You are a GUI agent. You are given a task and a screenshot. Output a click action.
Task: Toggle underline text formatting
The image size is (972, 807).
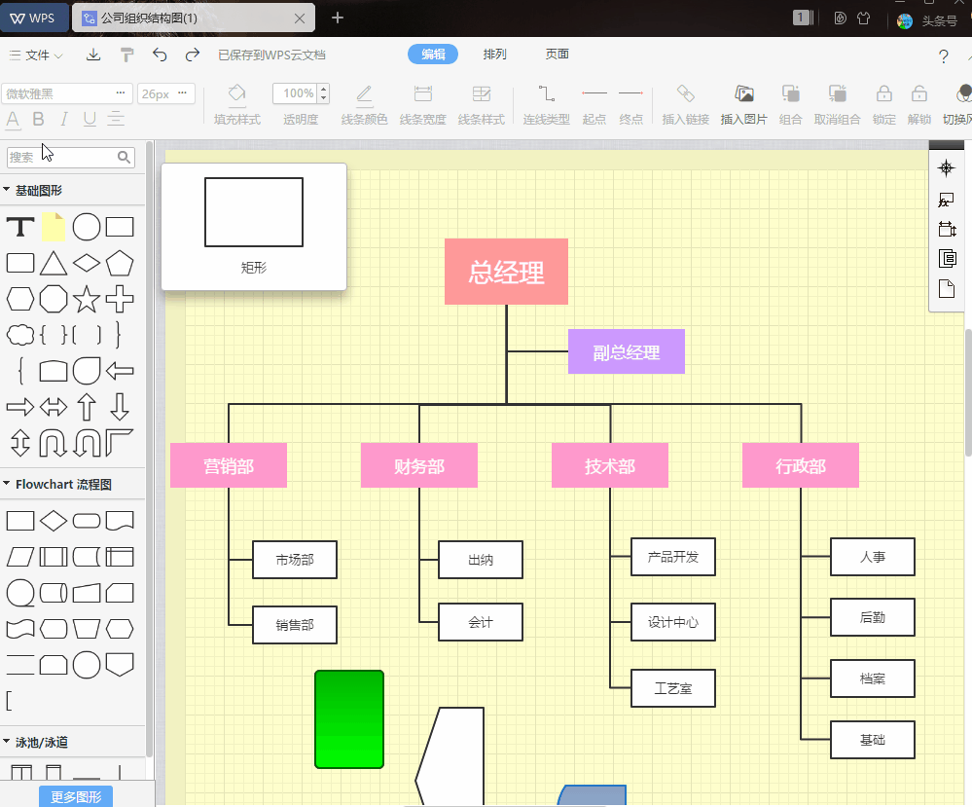click(88, 119)
